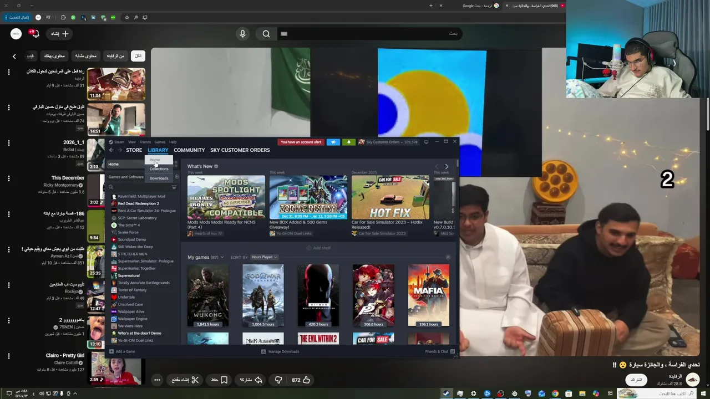Open Steam notifications bell icon
The width and height of the screenshot is (710, 399).
coord(348,142)
